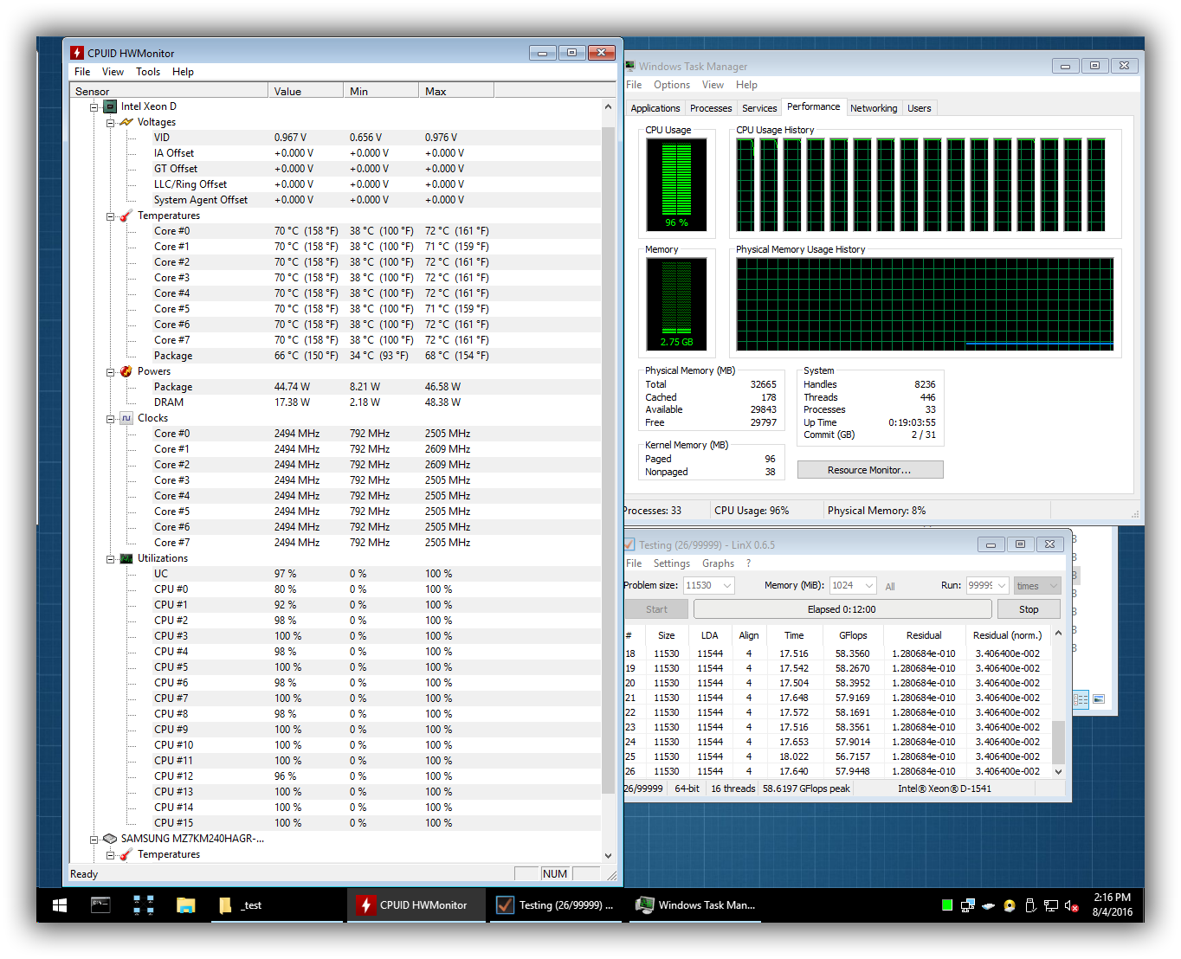The image size is (1181, 959).
Task: Open HWMonitor View menu
Action: coord(113,72)
